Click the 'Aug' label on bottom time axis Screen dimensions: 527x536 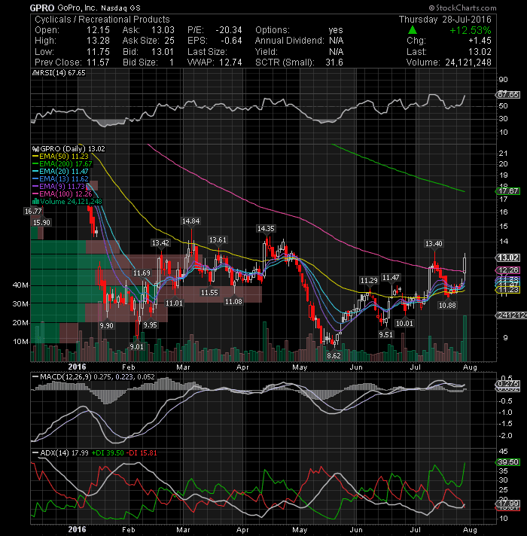470,530
